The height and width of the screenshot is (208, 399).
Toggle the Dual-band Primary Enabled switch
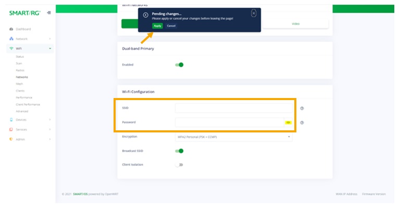tap(179, 65)
